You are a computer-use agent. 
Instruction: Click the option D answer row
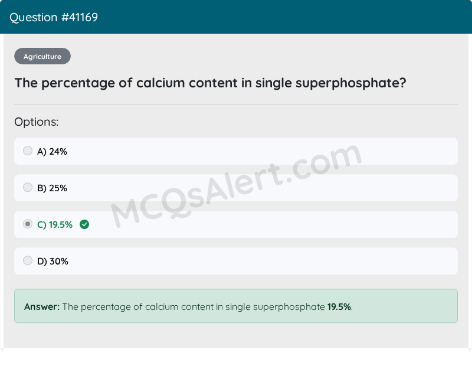236,260
